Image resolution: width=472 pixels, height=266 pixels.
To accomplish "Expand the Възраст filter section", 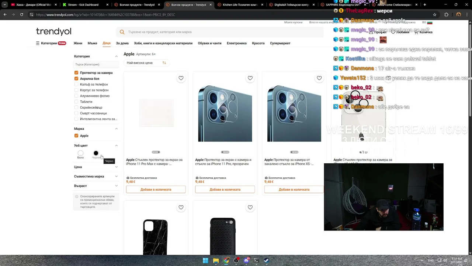I will click(116, 186).
